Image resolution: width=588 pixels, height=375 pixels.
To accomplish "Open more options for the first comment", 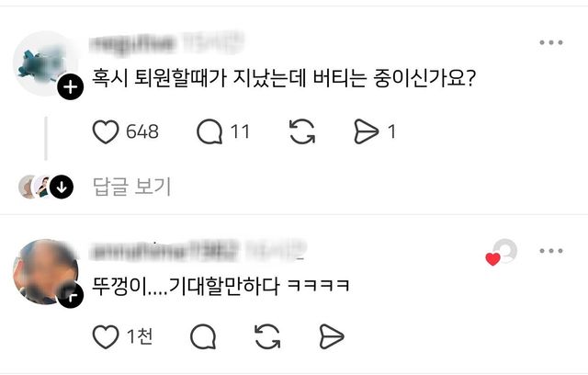I will 551,42.
